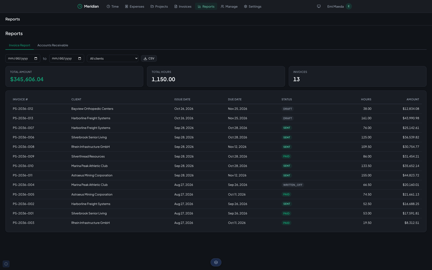The width and height of the screenshot is (432, 270).
Task: Switch to the Accounts Receivable tab
Action: (x=53, y=45)
